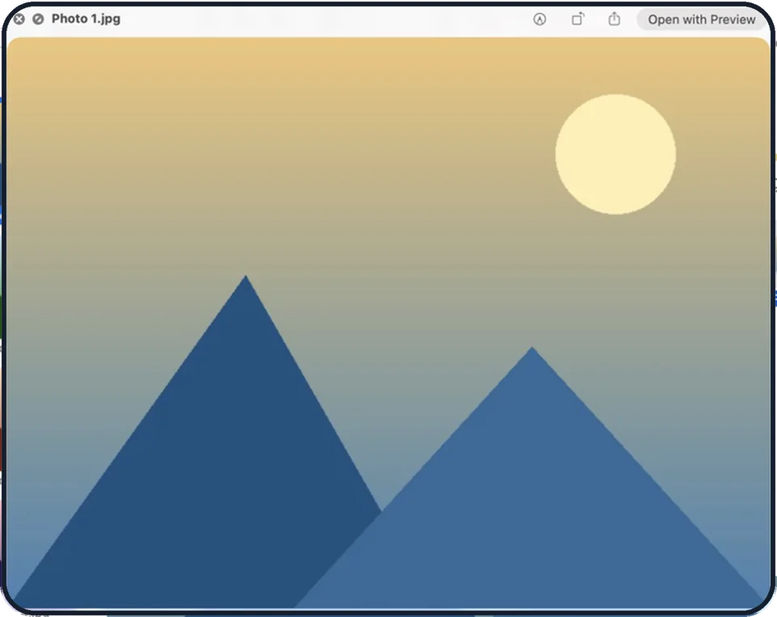Rotate the photo left
Image resolution: width=777 pixels, height=617 pixels.
pyautogui.click(x=578, y=19)
